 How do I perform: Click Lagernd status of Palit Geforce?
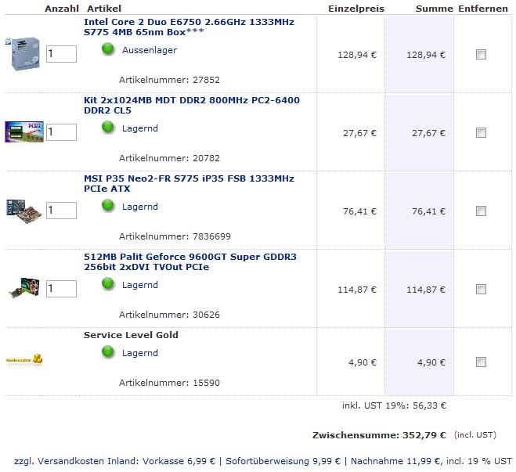pyautogui.click(x=140, y=285)
